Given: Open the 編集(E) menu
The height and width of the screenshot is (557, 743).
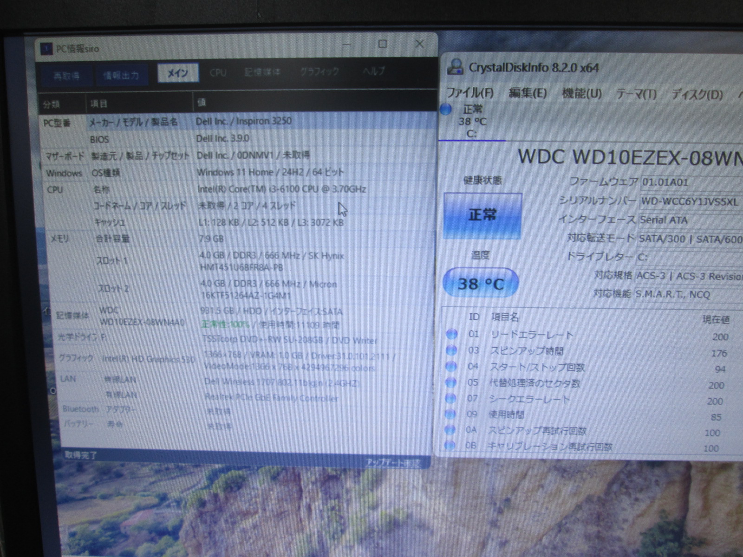Looking at the screenshot, I should click(x=528, y=93).
